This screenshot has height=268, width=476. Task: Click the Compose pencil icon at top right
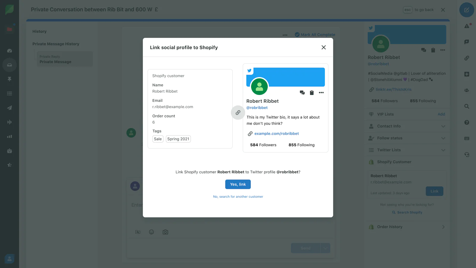click(x=466, y=10)
